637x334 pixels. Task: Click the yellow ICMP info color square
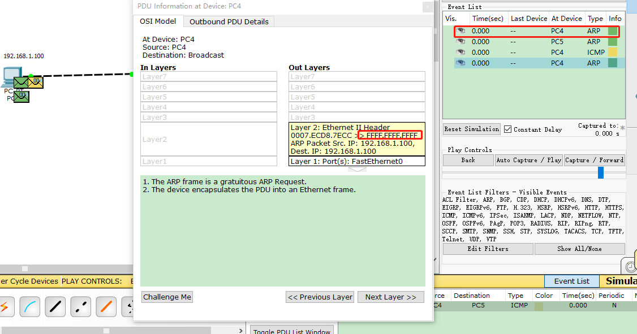(613, 52)
